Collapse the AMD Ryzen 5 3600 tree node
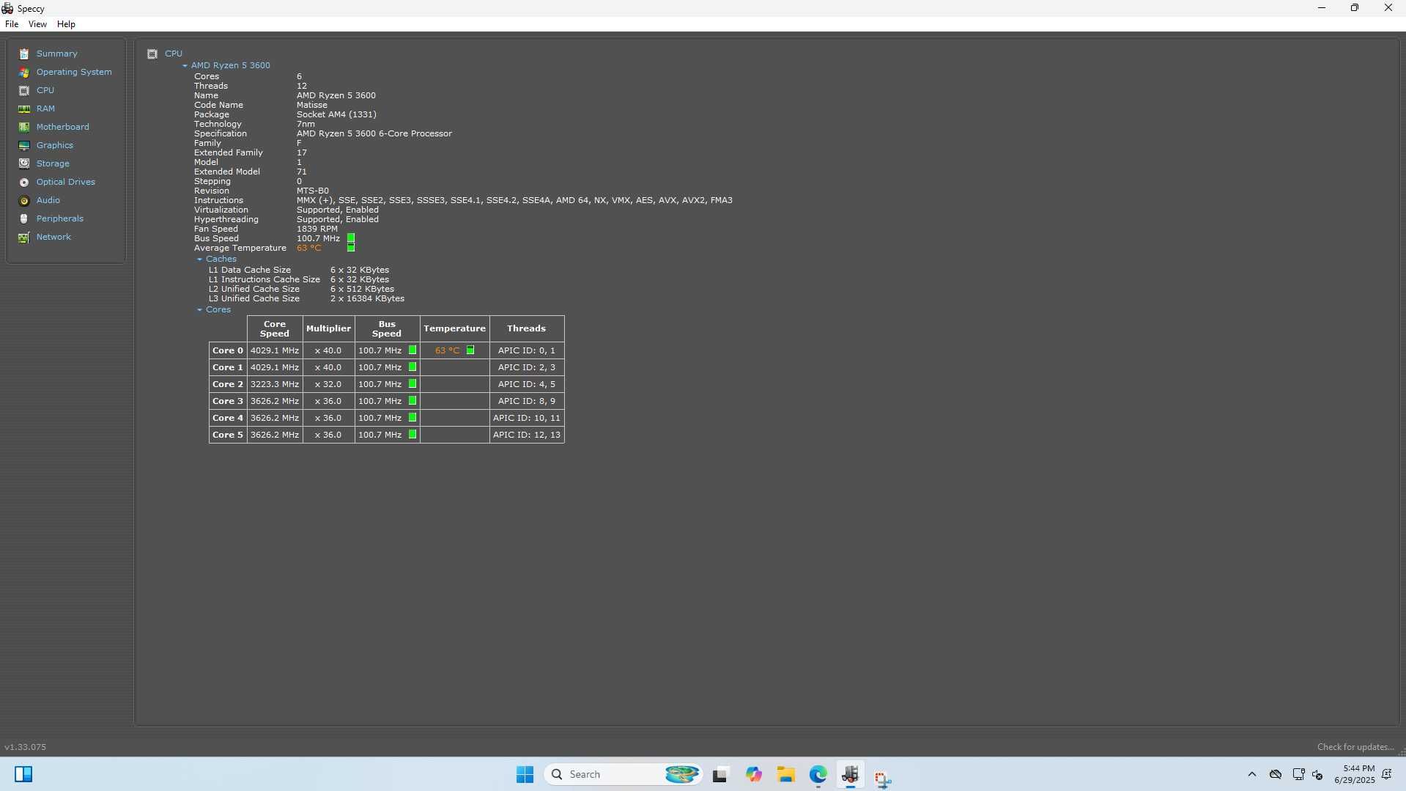Viewport: 1406px width, 791px height. coord(185,66)
